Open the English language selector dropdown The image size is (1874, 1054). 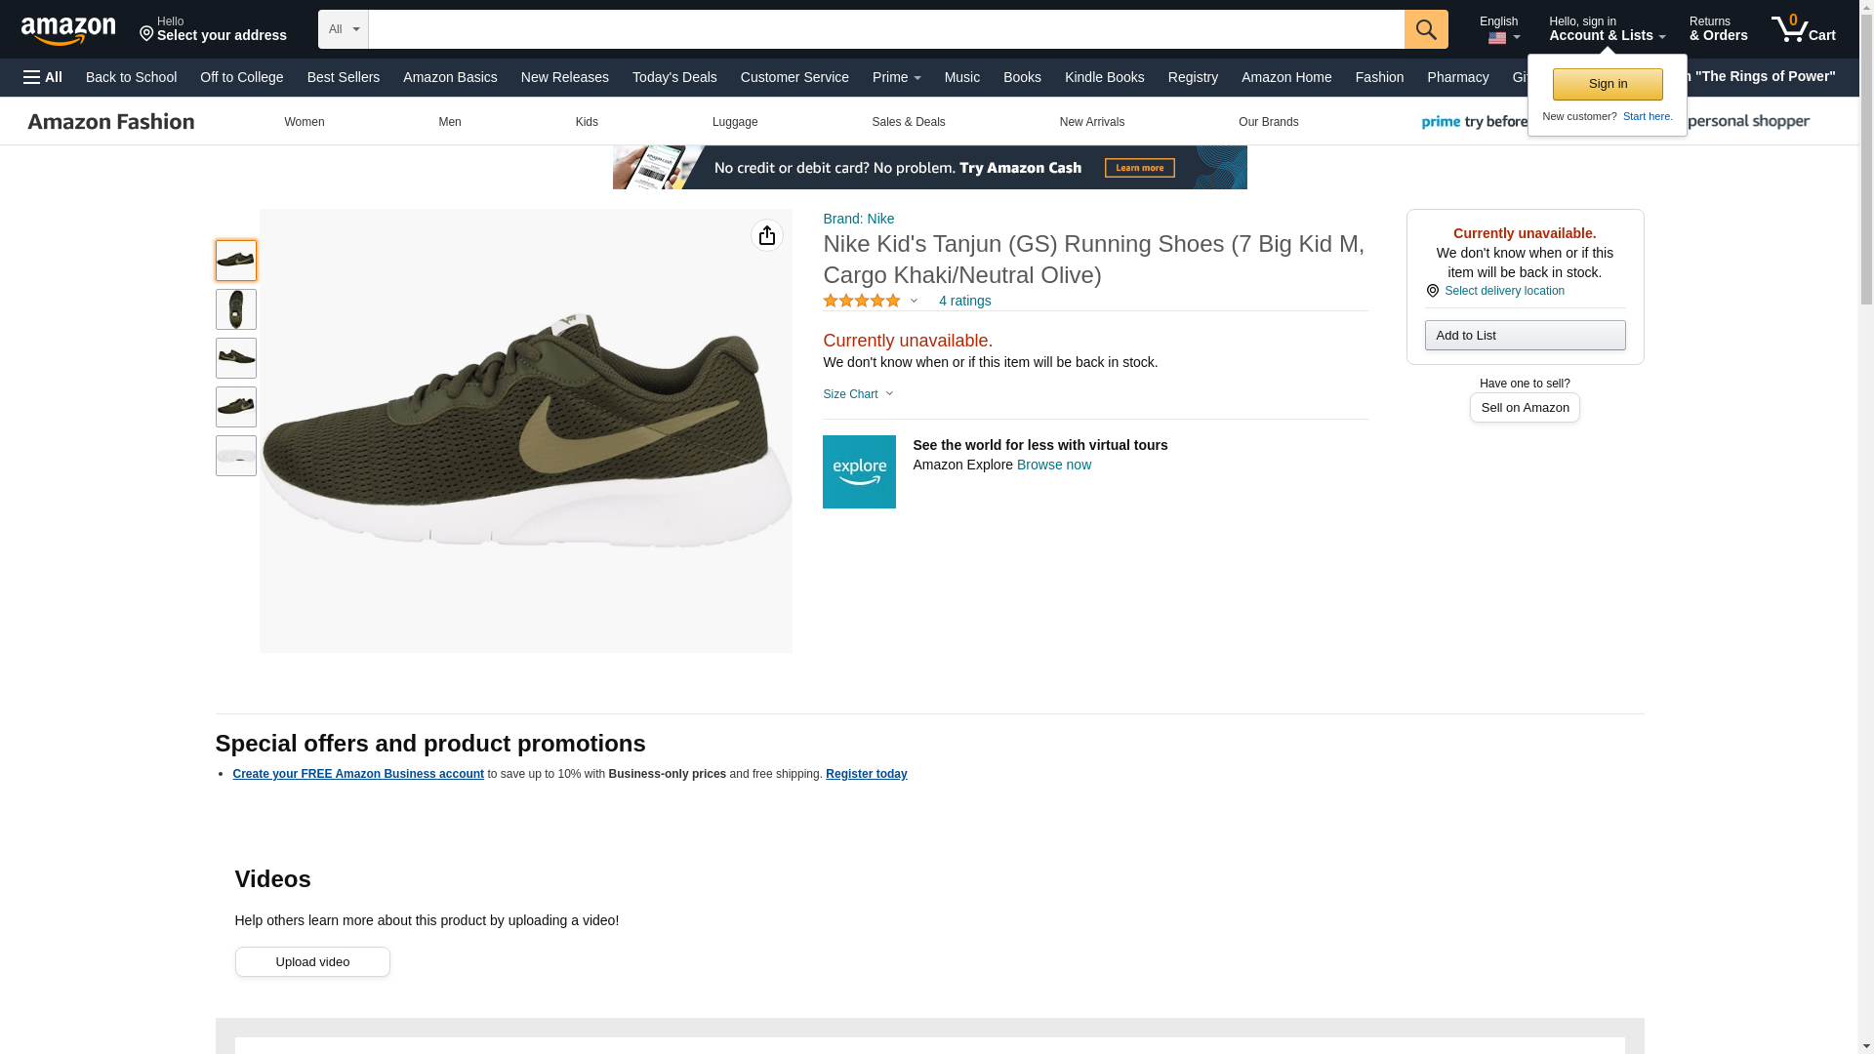point(1500,29)
